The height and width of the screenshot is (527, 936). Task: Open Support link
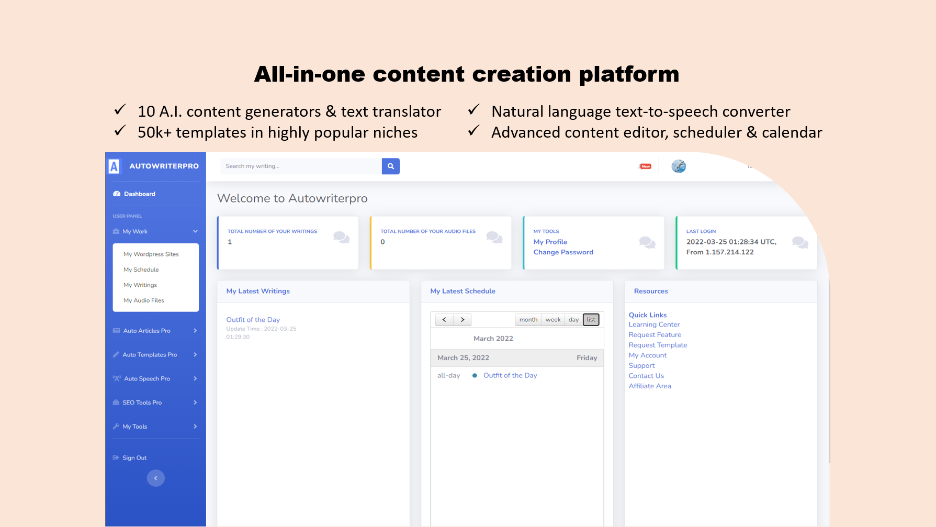point(641,366)
